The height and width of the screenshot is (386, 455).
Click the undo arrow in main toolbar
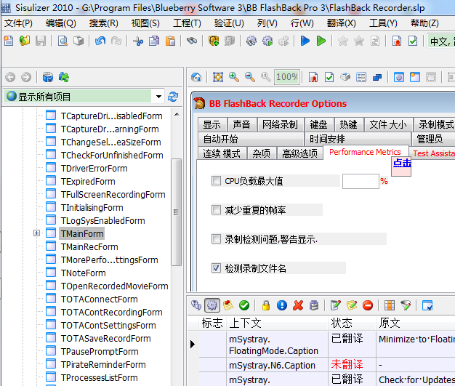pos(100,41)
